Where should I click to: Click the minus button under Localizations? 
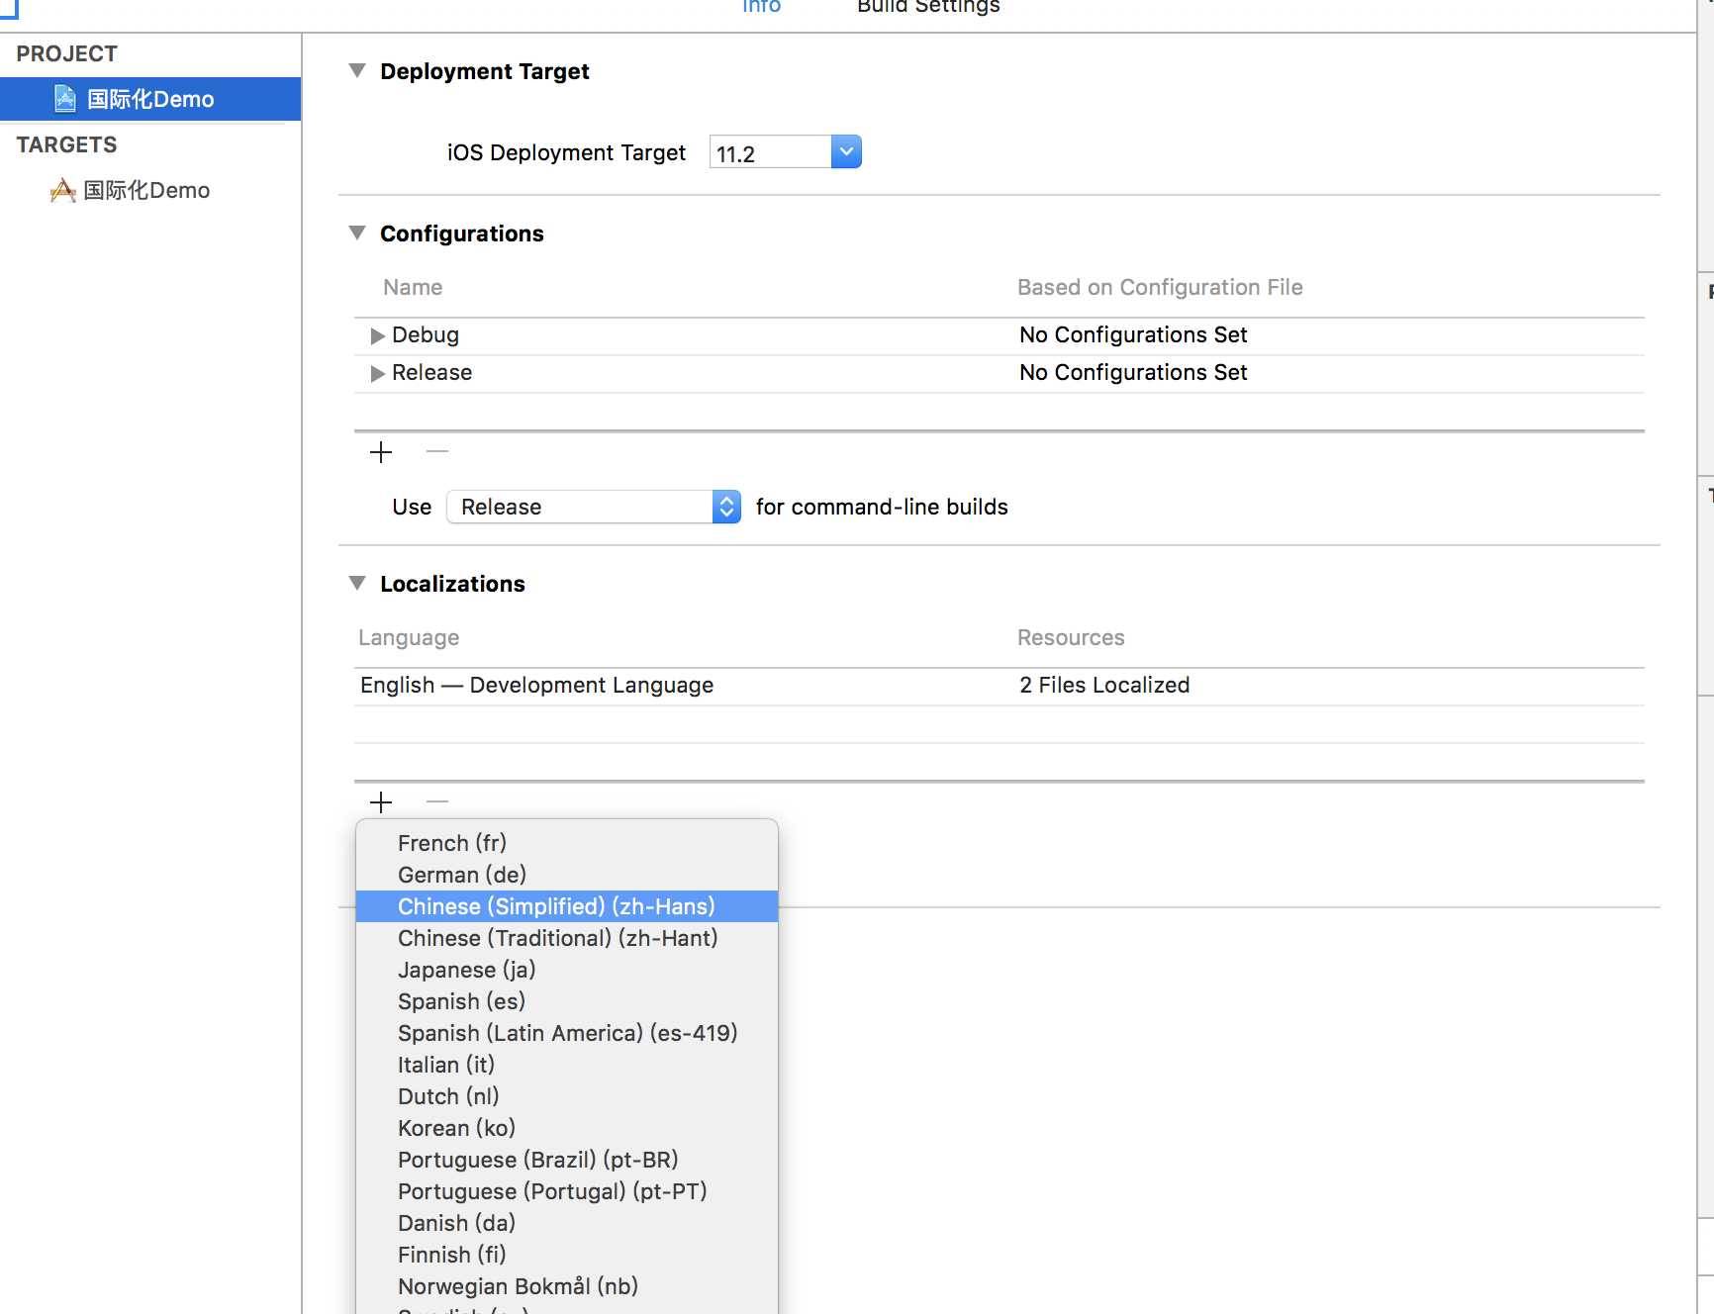[x=437, y=800]
